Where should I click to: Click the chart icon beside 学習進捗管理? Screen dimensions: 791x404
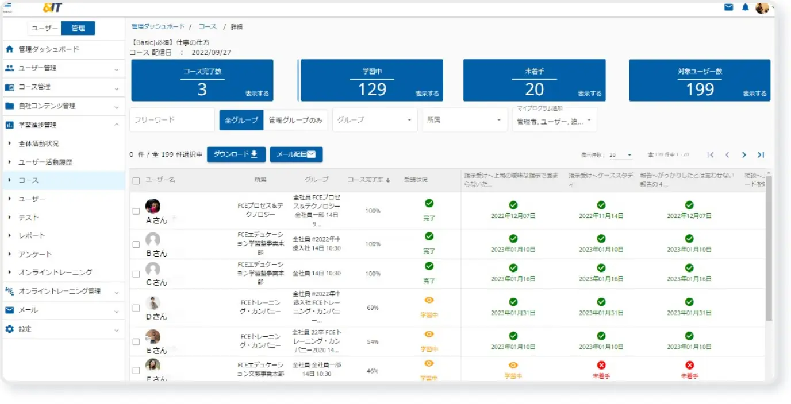click(x=9, y=125)
